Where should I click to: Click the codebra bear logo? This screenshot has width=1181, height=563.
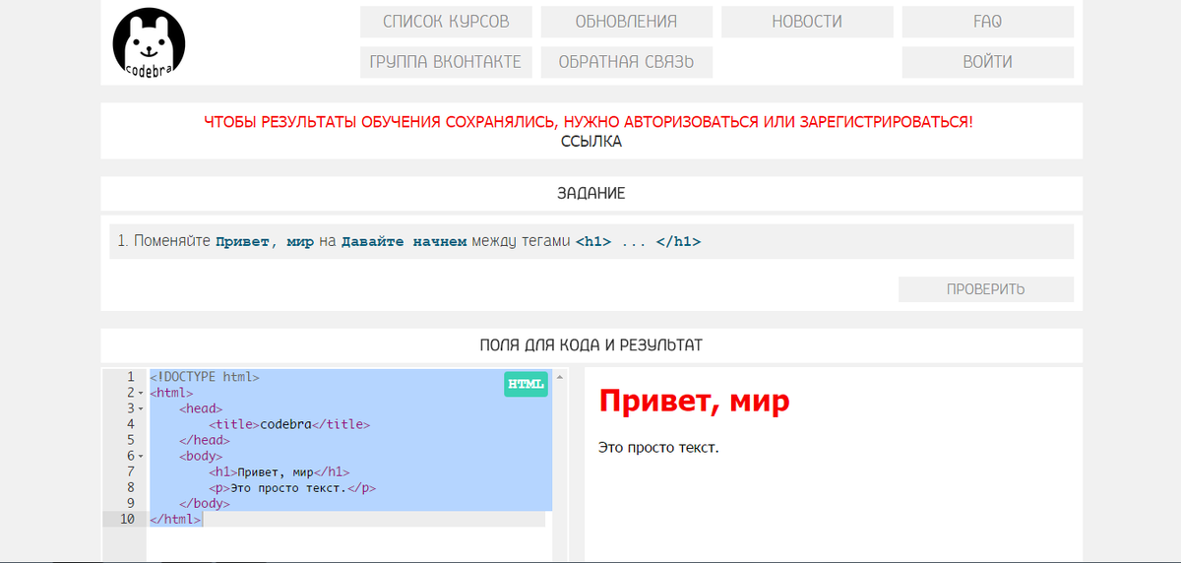tap(150, 43)
